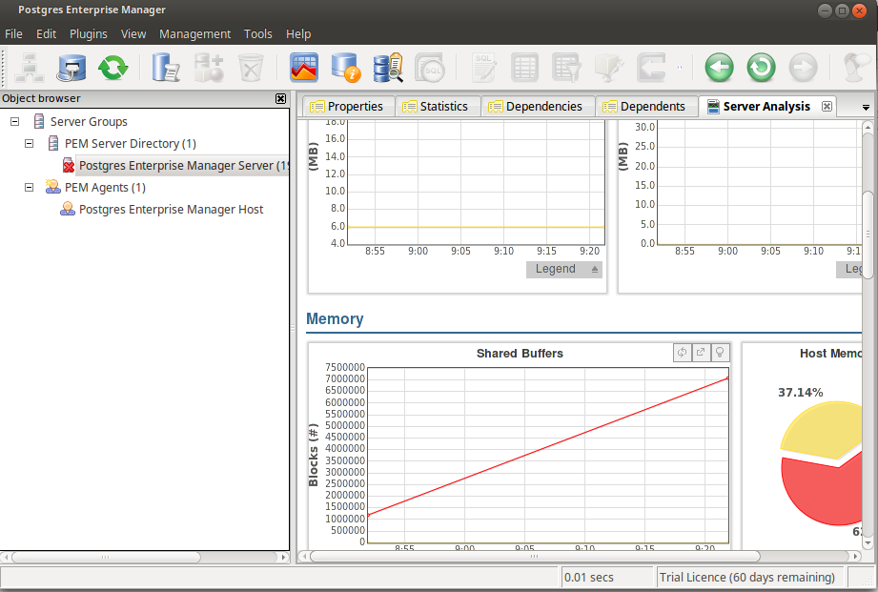Close the Server Analysis tab
The image size is (878, 592).
827,107
